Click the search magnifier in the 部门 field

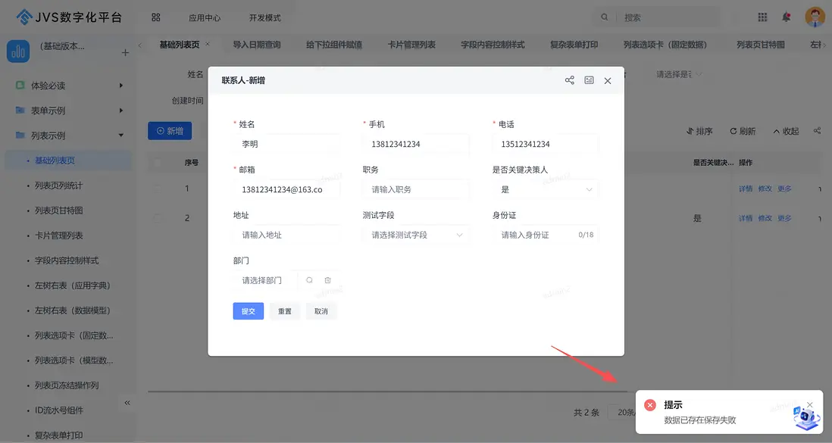tap(310, 280)
